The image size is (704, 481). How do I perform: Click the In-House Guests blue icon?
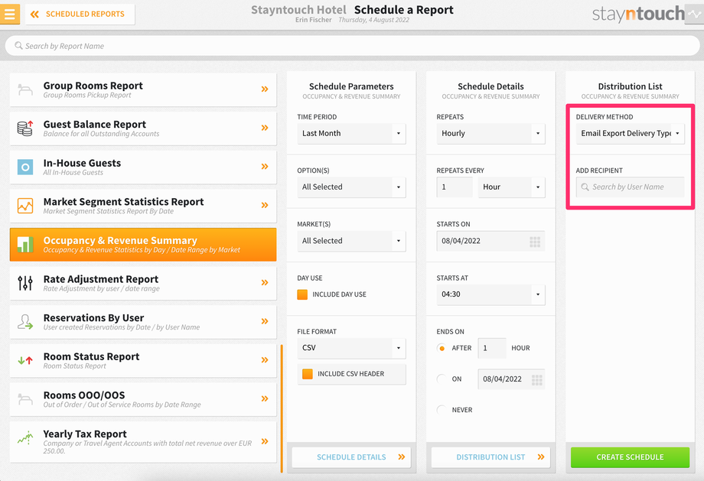point(25,167)
